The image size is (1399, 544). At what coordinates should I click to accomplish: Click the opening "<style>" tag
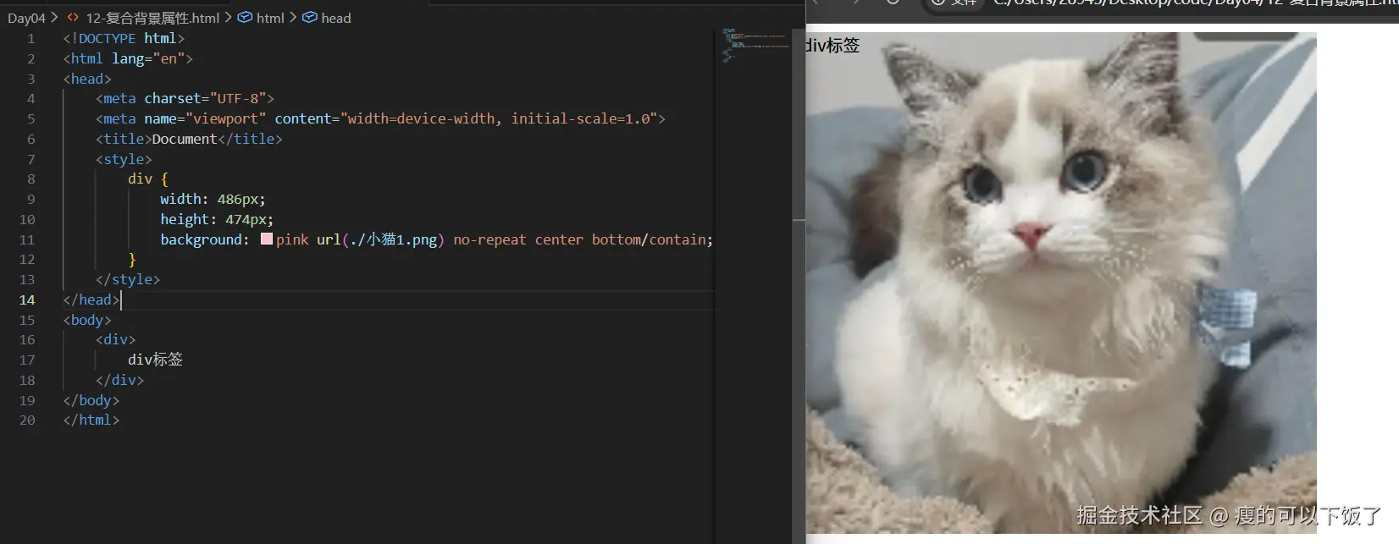[124, 160]
